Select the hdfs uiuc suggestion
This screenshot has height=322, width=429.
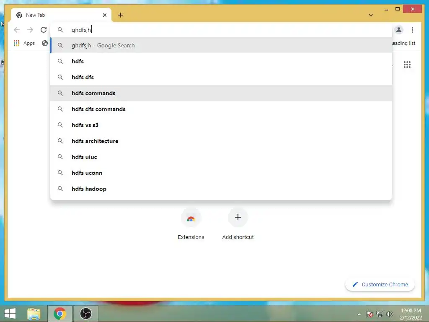click(221, 157)
